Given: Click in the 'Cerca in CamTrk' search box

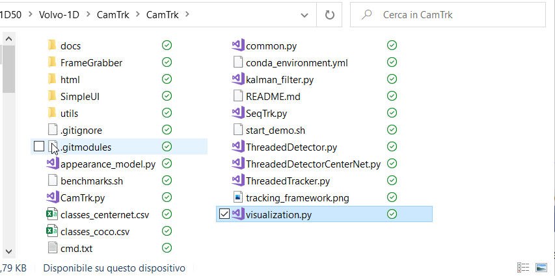Looking at the screenshot, I should point(455,14).
